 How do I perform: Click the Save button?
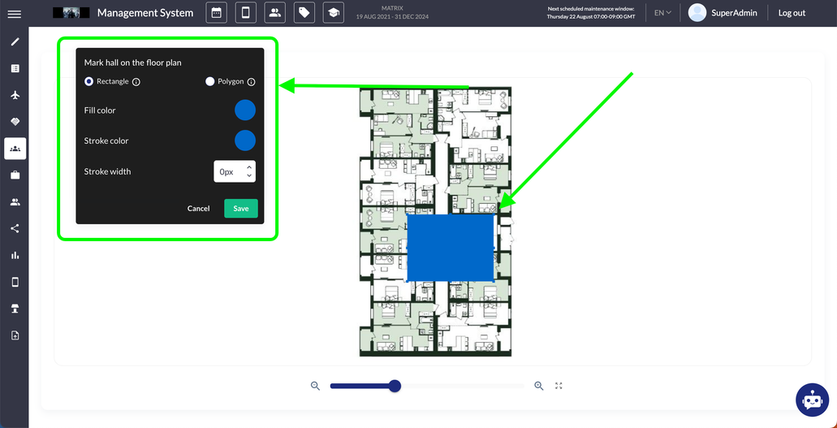[x=241, y=209]
